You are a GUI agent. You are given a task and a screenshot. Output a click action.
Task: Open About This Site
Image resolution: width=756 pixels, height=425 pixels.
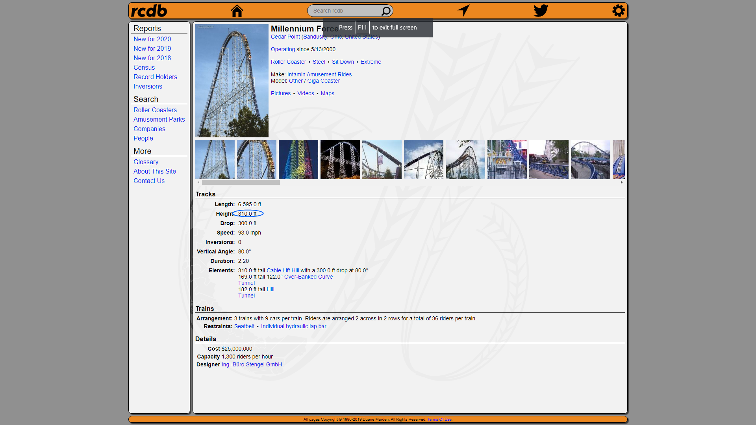tap(155, 171)
